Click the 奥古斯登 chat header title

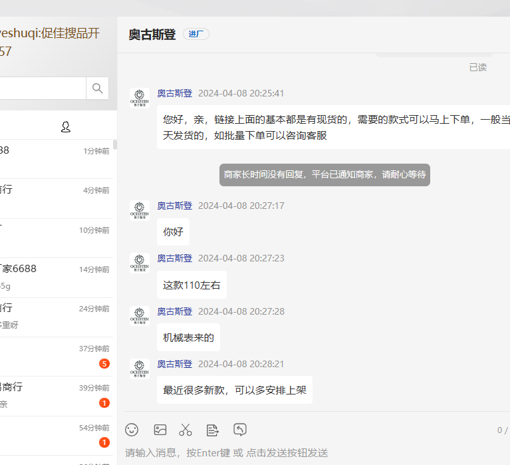tap(152, 35)
